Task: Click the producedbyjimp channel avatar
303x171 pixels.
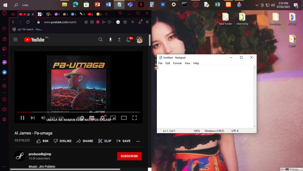Action: point(20,156)
